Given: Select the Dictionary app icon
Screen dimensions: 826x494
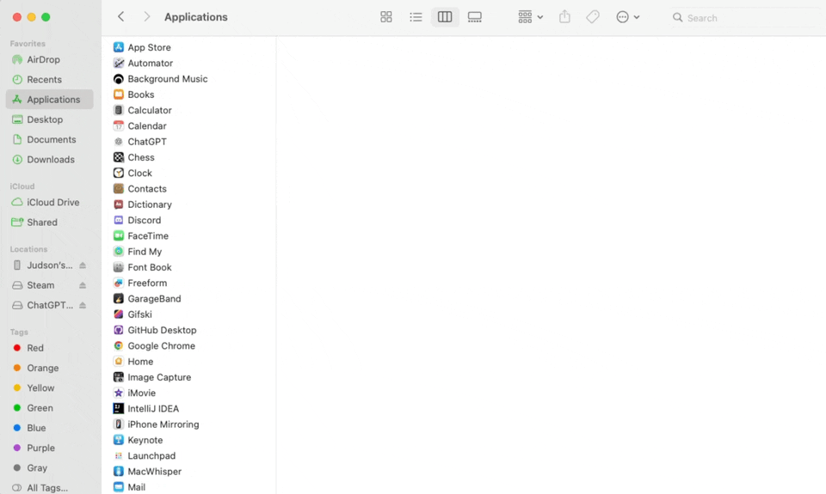Looking at the screenshot, I should [x=119, y=204].
